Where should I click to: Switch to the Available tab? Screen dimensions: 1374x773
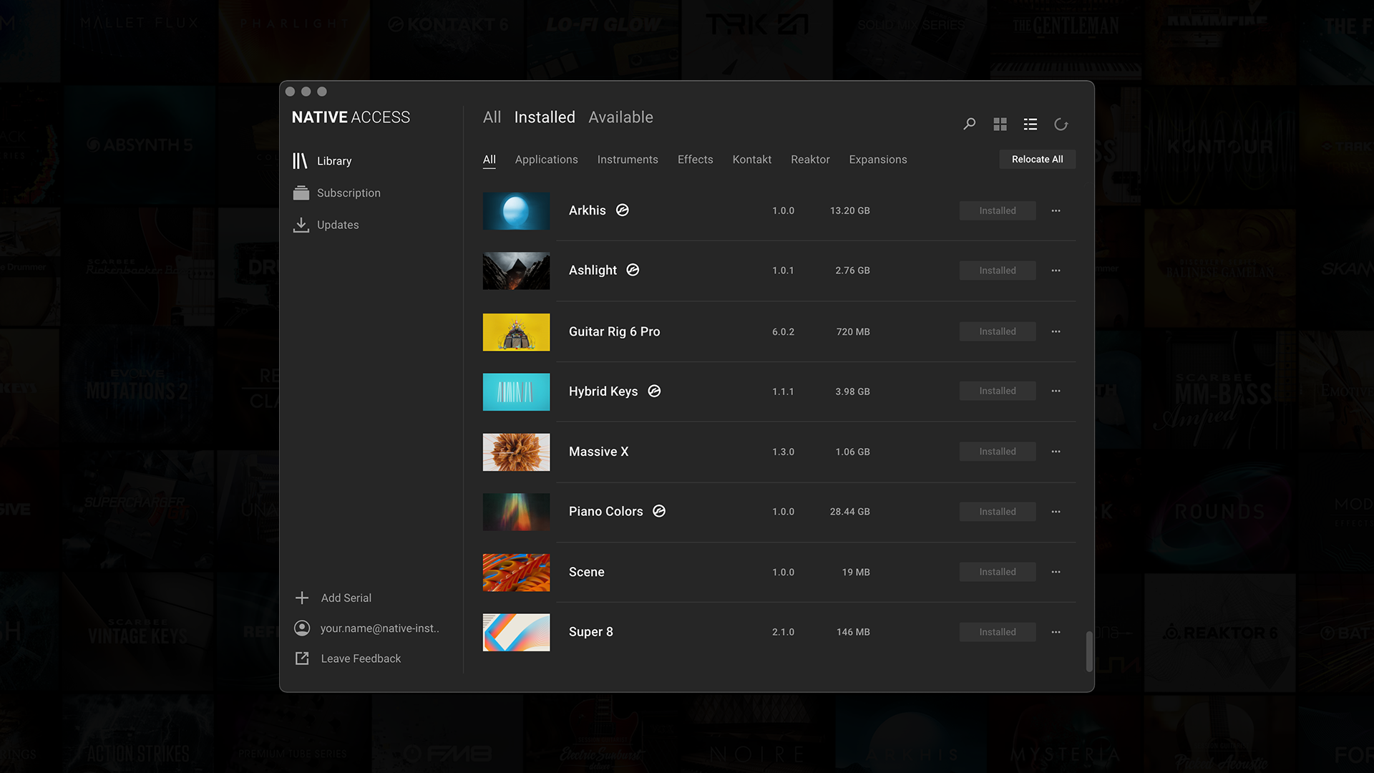pyautogui.click(x=620, y=117)
